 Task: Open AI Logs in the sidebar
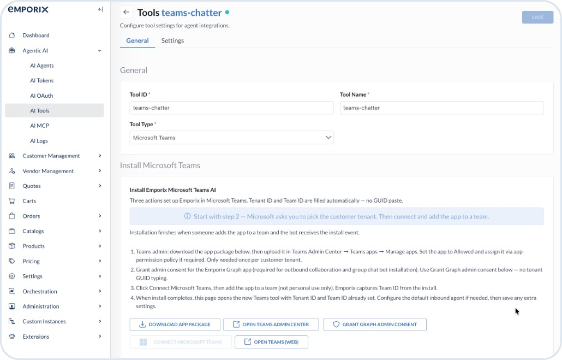point(39,141)
